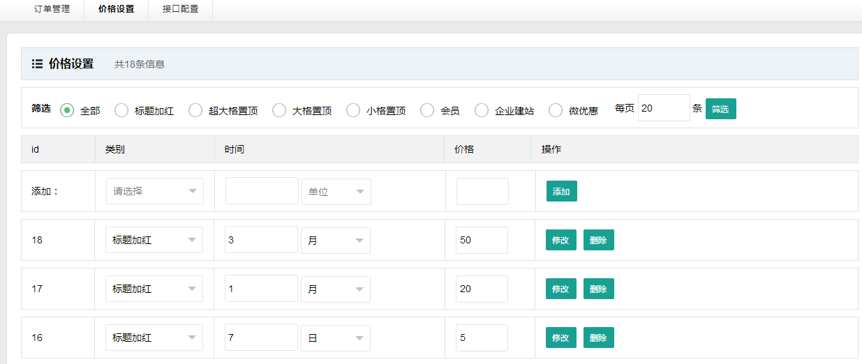
Task: Open the 请选择 category dropdown in add row
Action: tap(154, 191)
